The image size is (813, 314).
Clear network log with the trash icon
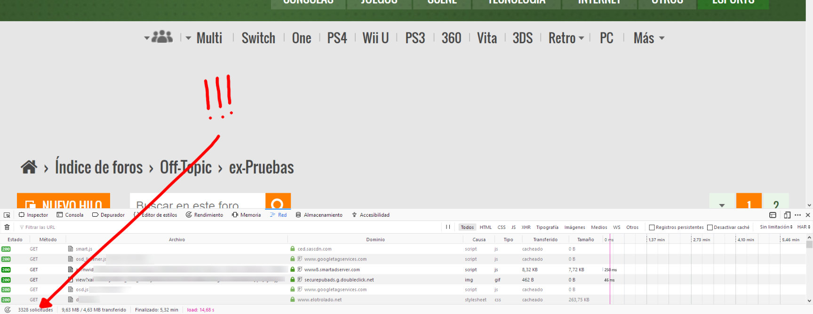coord(7,227)
